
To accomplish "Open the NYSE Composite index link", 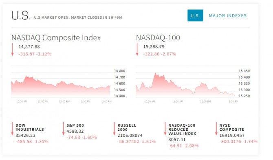I will [232, 127].
